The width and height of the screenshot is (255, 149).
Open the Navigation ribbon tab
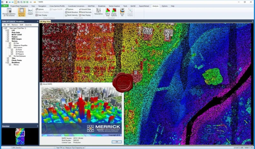pos(42,6)
